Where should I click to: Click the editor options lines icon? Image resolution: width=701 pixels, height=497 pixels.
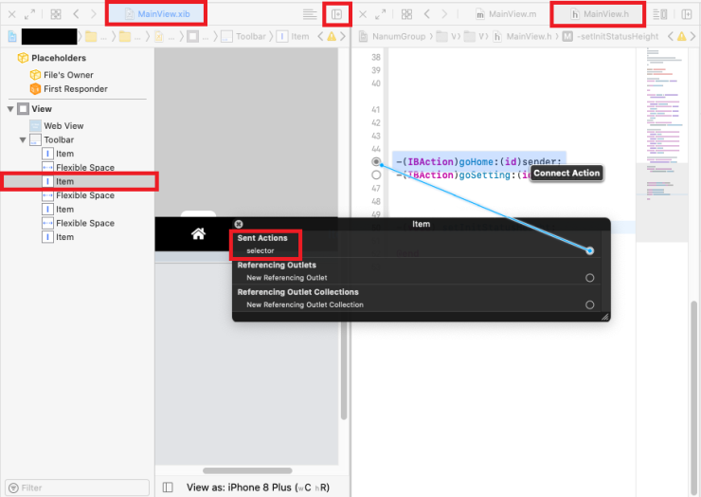310,14
